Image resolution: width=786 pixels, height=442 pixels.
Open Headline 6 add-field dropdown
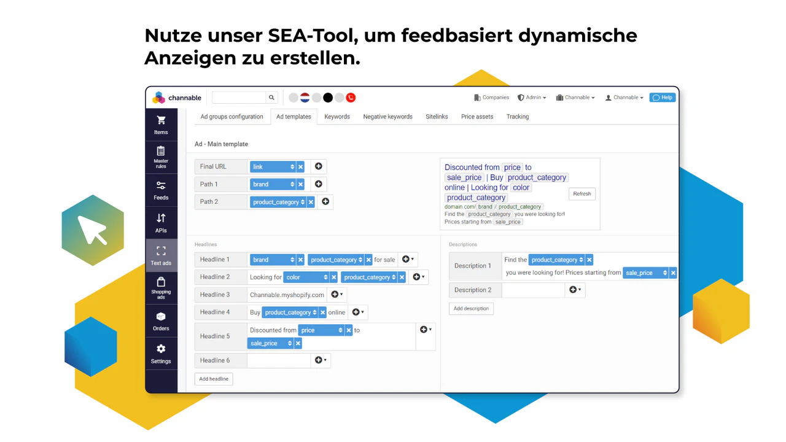pos(321,360)
